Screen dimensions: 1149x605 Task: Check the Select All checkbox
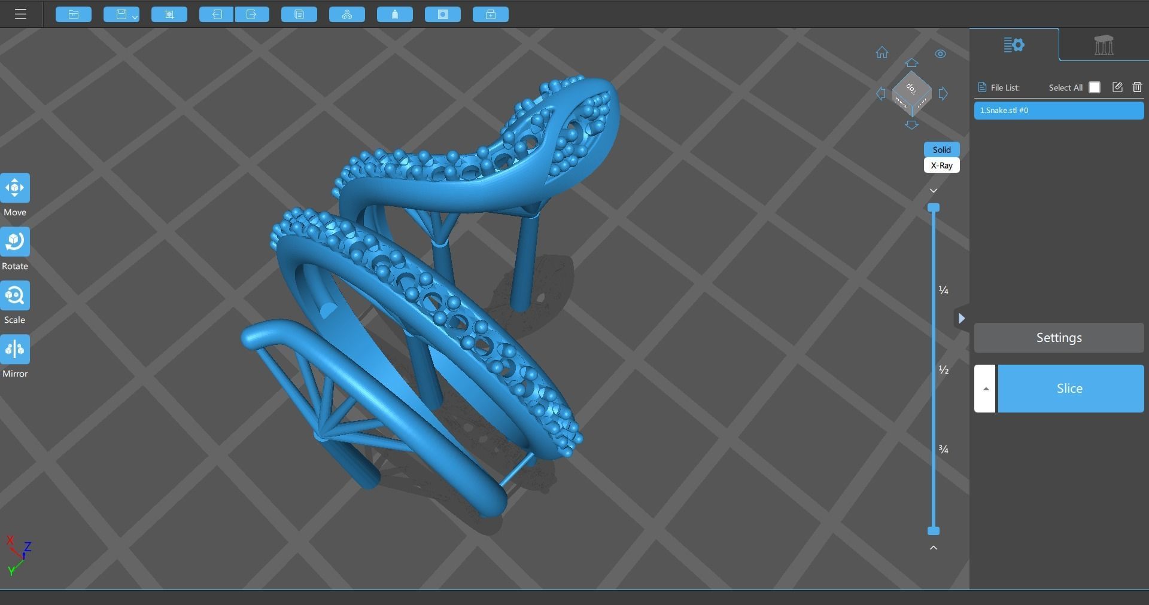click(x=1095, y=87)
